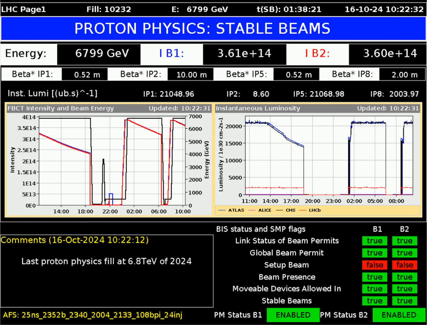Click the instantaneous luminosity plot area

[x=329, y=156]
